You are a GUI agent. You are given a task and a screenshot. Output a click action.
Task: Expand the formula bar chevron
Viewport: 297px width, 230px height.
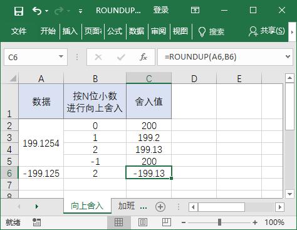pyautogui.click(x=288, y=57)
